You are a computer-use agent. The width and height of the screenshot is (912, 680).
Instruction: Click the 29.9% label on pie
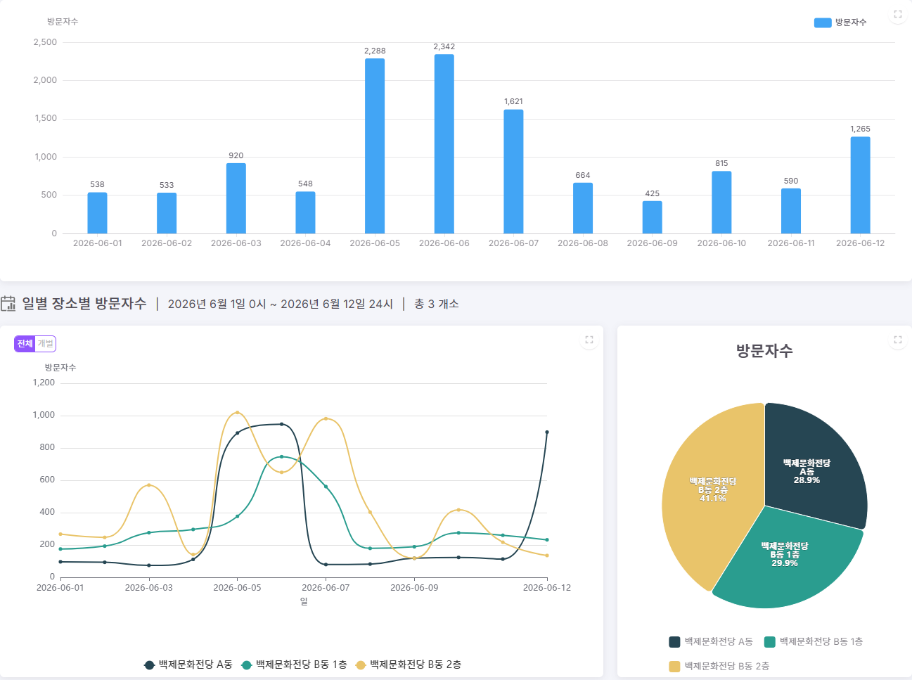(784, 563)
